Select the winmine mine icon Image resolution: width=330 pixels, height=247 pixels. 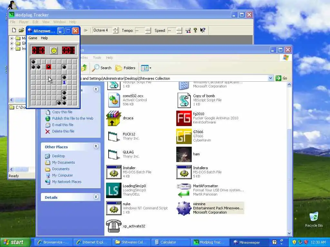(x=184, y=208)
